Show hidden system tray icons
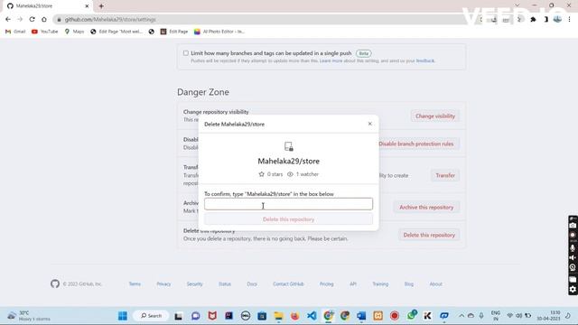This screenshot has width=578, height=325. coord(461,316)
